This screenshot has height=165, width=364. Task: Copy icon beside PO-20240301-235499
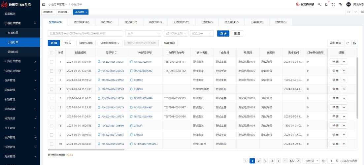point(99,125)
